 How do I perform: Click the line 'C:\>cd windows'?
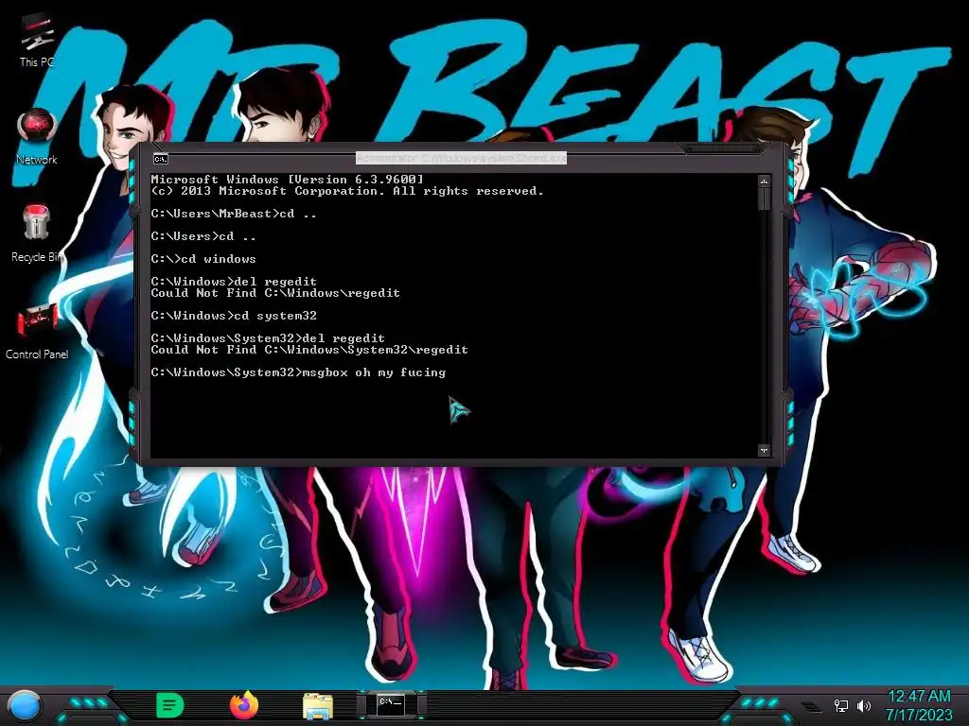click(x=203, y=259)
